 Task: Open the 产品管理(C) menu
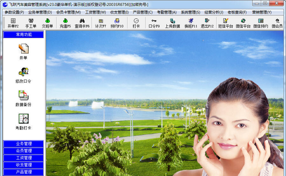coord(143,12)
